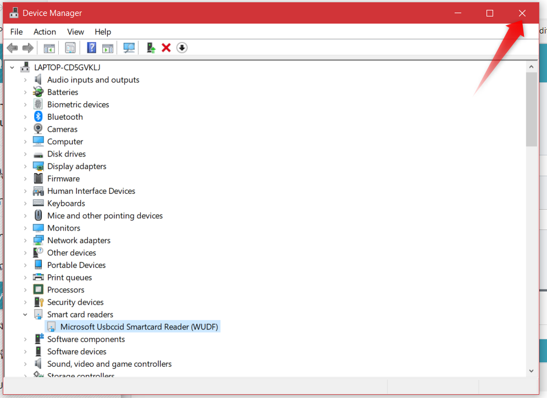This screenshot has height=398, width=547.
Task: Click the Other devices question-mark icon
Action: 38,253
